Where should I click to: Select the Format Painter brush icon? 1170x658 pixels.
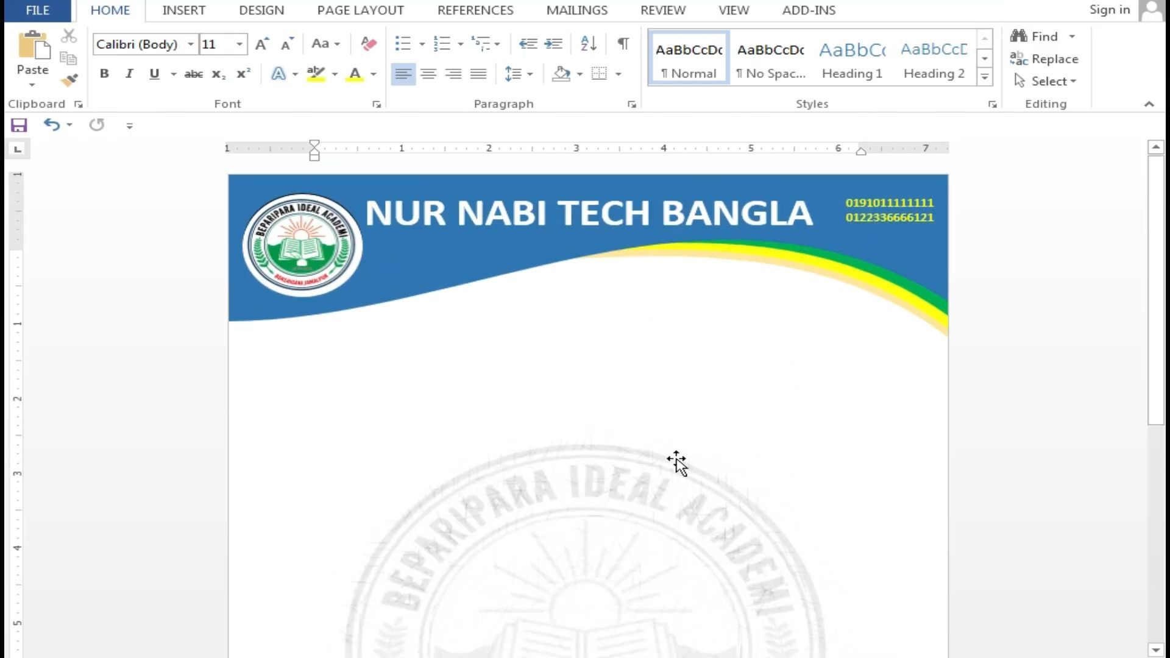coord(69,80)
